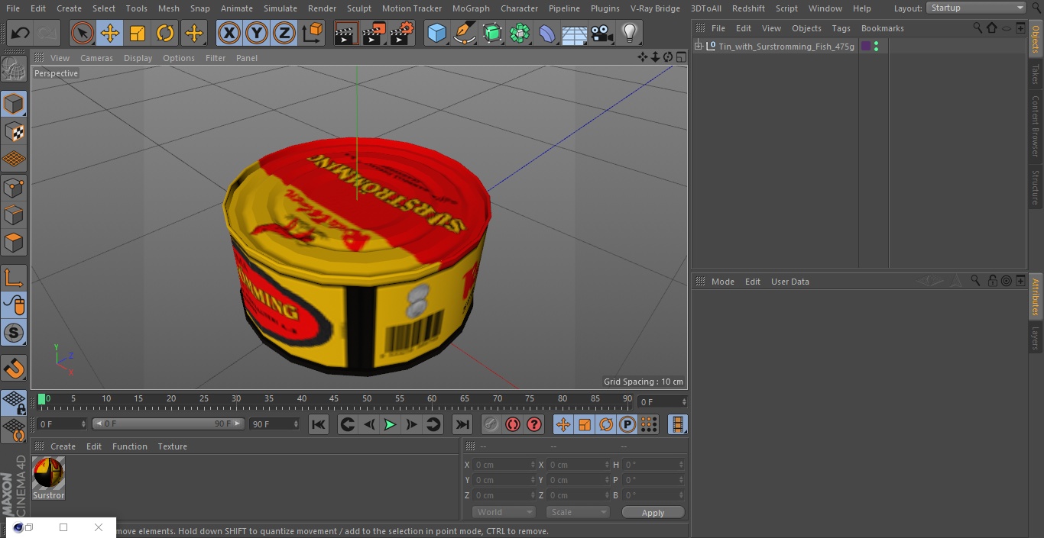Add a Bend deformer object
The height and width of the screenshot is (538, 1044).
tap(547, 33)
